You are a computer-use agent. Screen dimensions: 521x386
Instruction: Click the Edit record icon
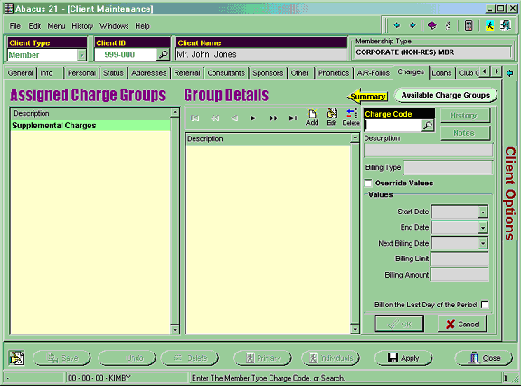coord(332,118)
